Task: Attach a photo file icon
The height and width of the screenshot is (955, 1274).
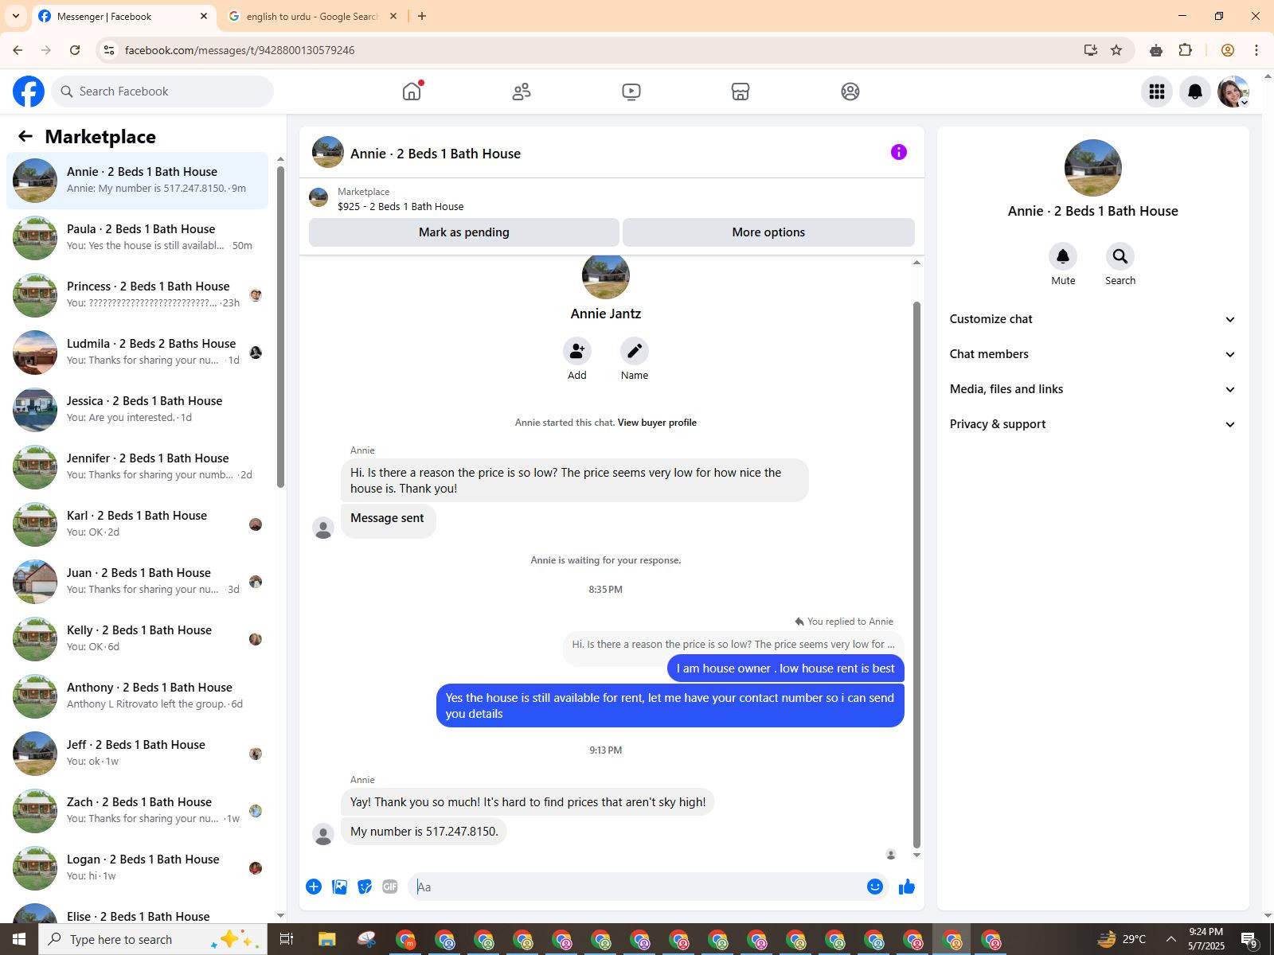Action: [x=339, y=887]
